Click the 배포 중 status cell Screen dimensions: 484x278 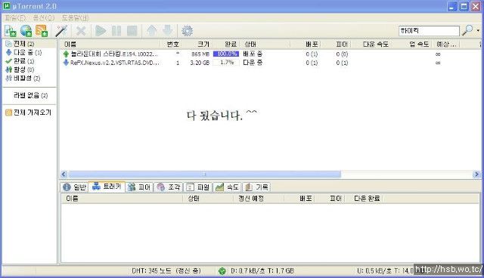tap(253, 54)
